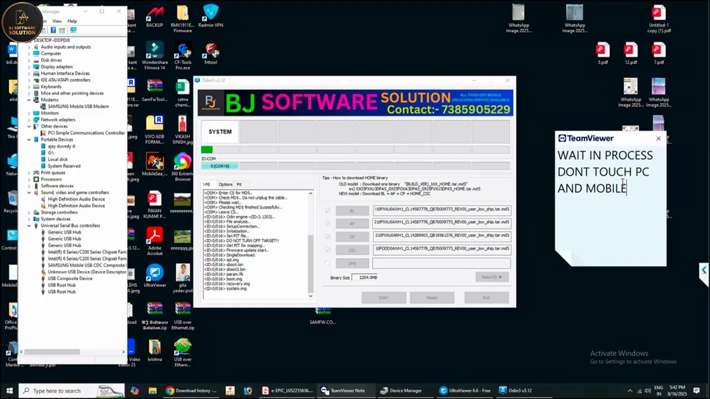
Task: Expand the Storage controllers category
Action: [x=29, y=212]
